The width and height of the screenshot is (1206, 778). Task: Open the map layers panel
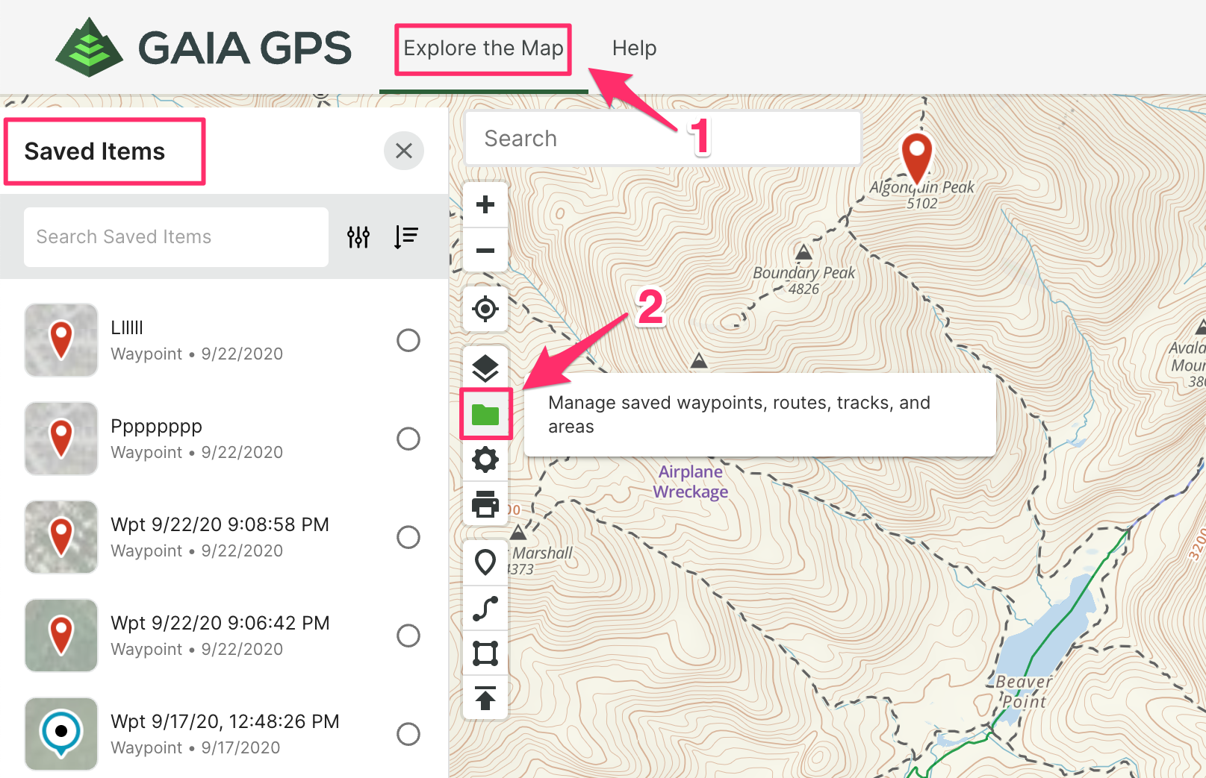(x=485, y=368)
